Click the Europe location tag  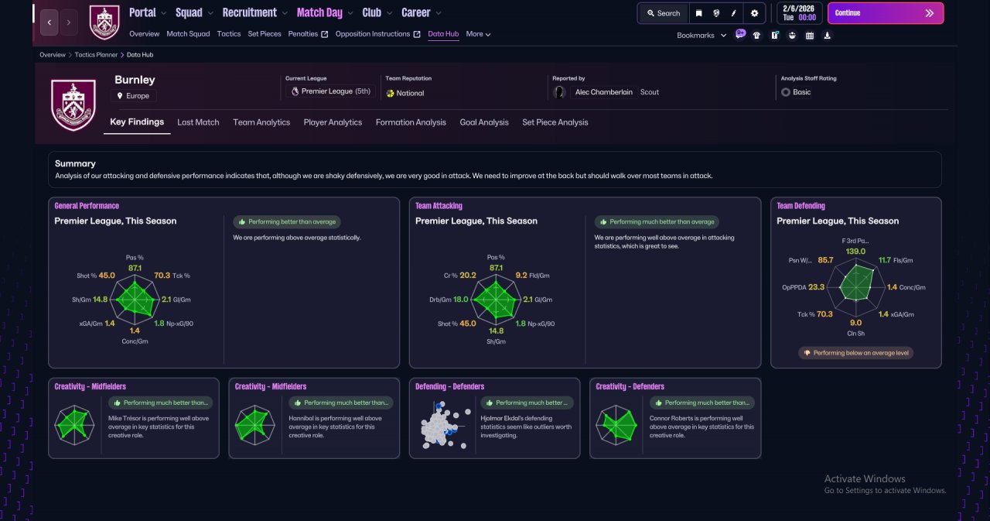coord(134,96)
